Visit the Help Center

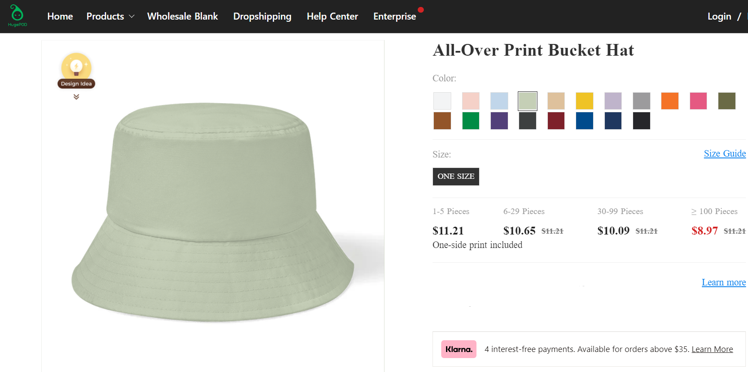[x=332, y=16]
